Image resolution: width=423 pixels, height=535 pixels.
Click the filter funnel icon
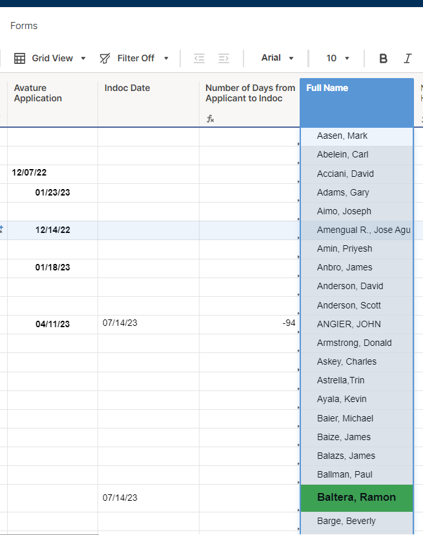point(104,58)
